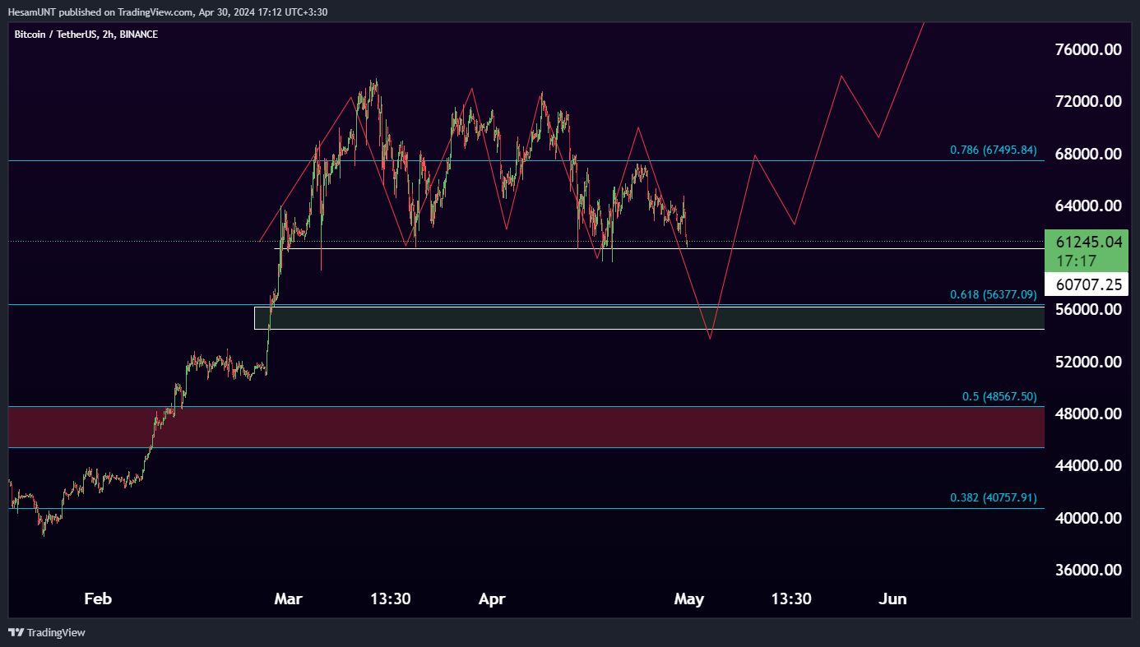Viewport: 1140px width, 647px height.
Task: Click the 68000.00 price axis label
Action: pos(1088,154)
